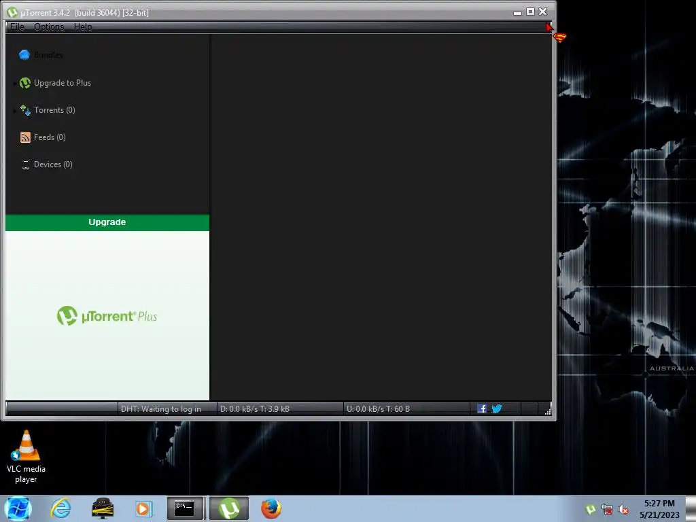Launch Internet Explorer from taskbar
The image size is (696, 522).
tap(60, 508)
